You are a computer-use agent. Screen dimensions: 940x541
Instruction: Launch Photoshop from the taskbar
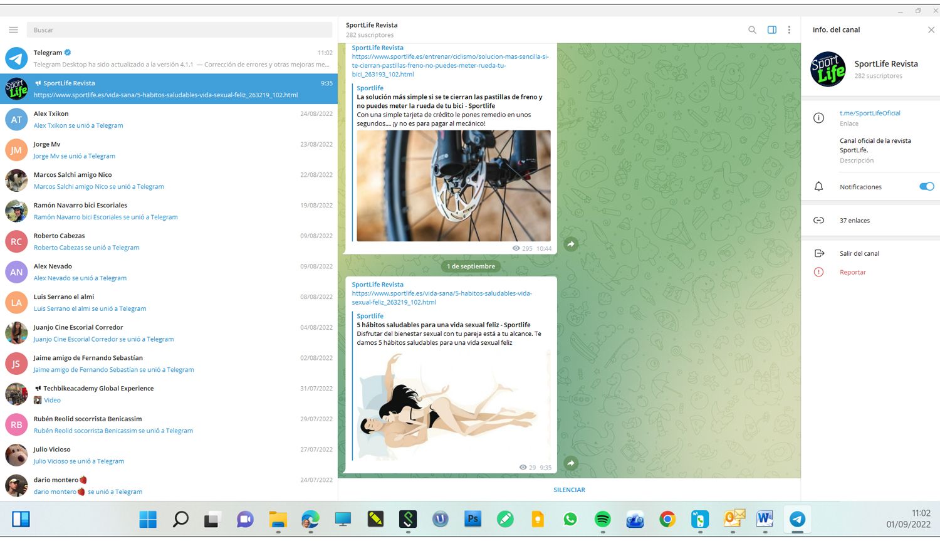pos(473,519)
